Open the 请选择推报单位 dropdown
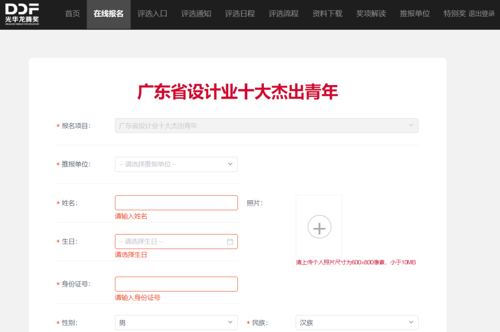 [x=176, y=164]
